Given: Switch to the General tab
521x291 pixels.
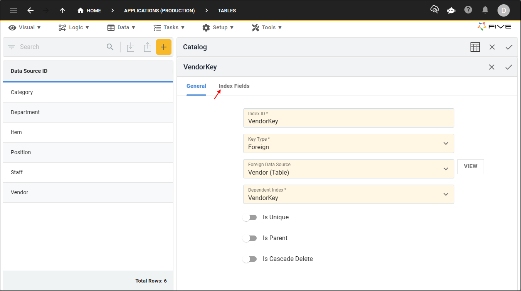Looking at the screenshot, I should [196, 86].
